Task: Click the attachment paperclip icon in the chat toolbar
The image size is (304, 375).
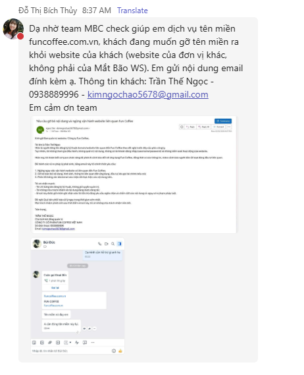Action: pyautogui.click(x=50, y=343)
